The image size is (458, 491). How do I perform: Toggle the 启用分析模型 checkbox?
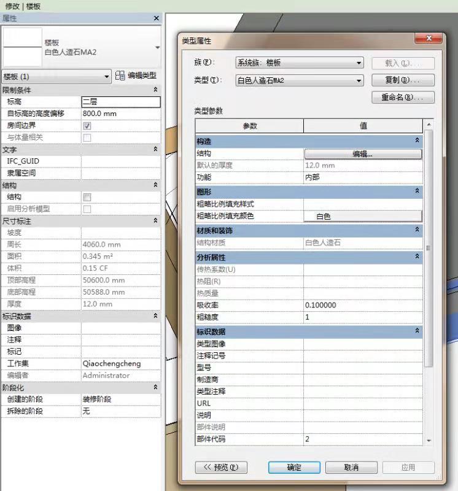pos(87,209)
